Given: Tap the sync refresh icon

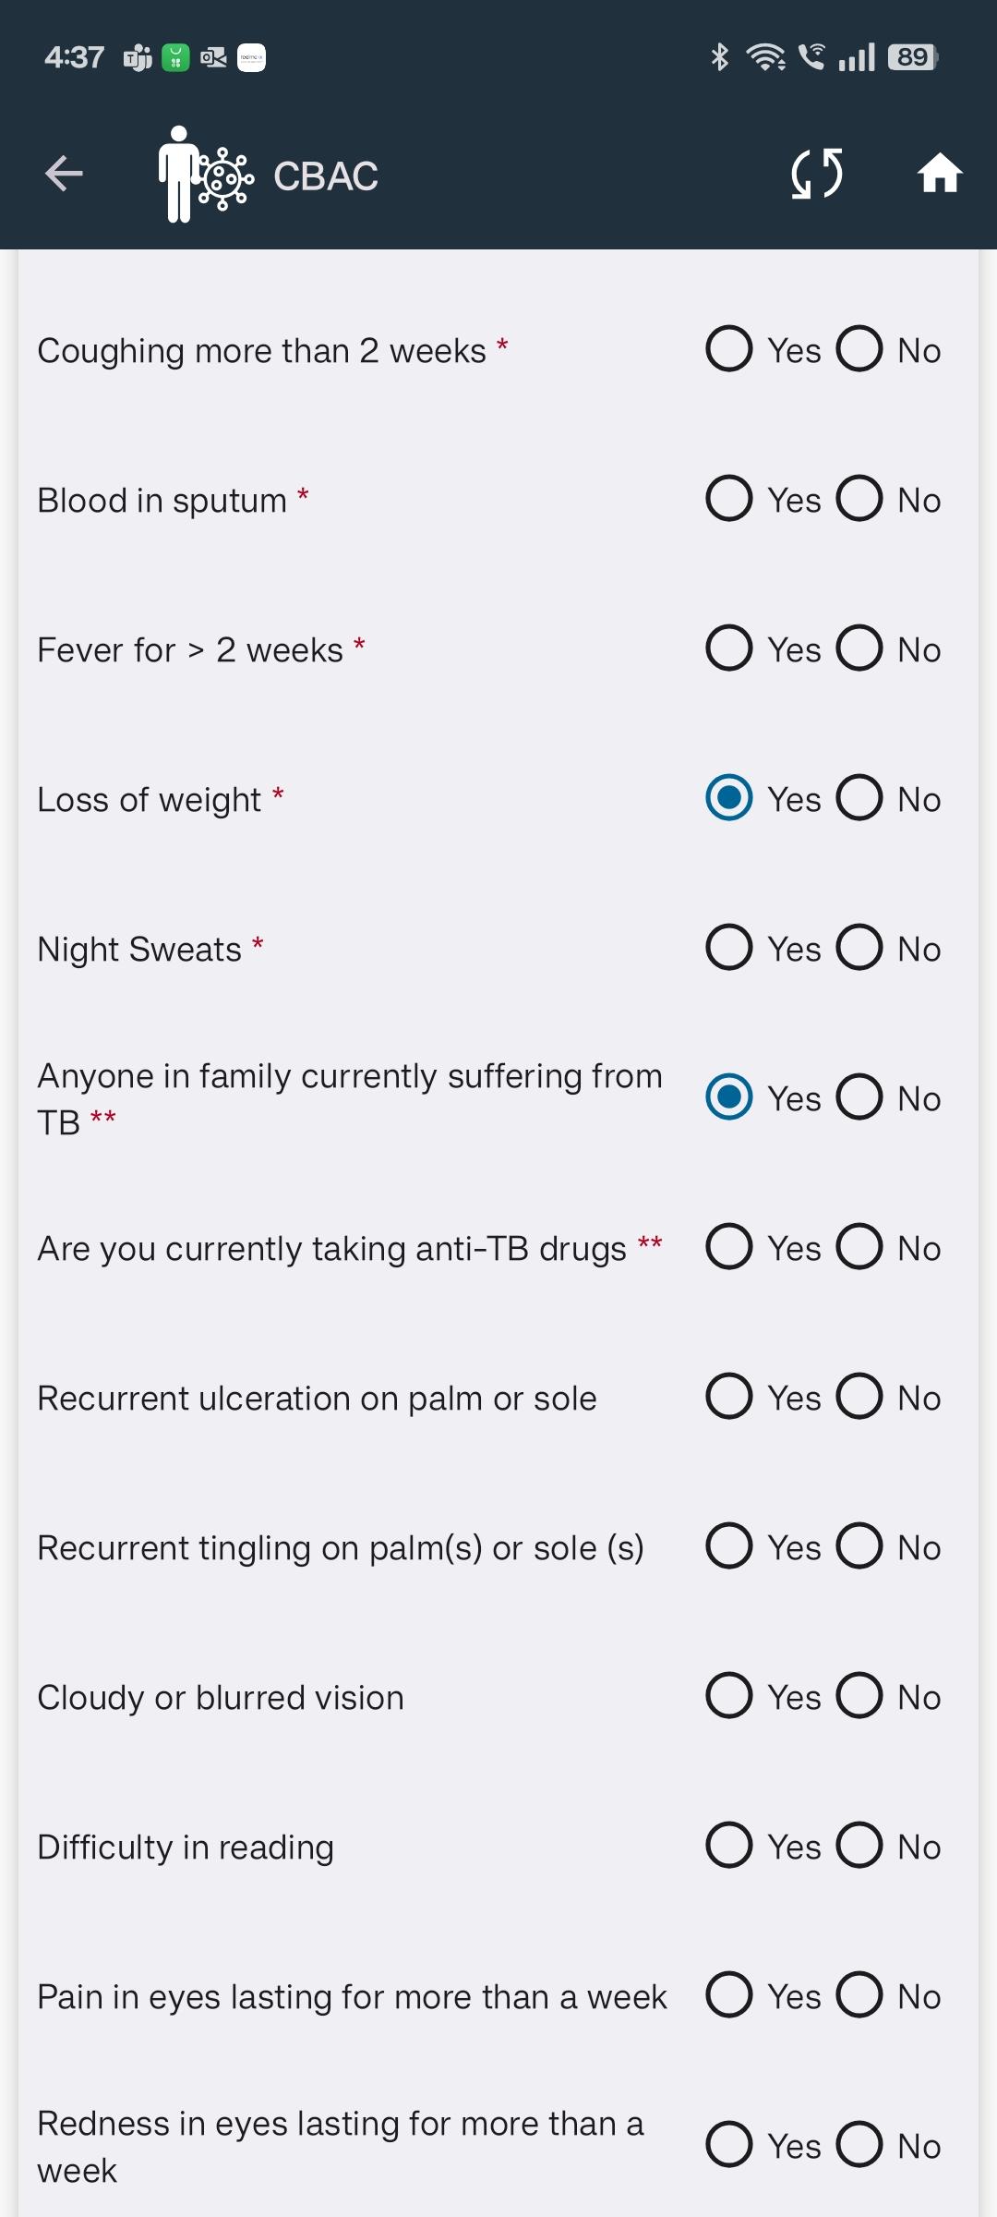Looking at the screenshot, I should 817,174.
